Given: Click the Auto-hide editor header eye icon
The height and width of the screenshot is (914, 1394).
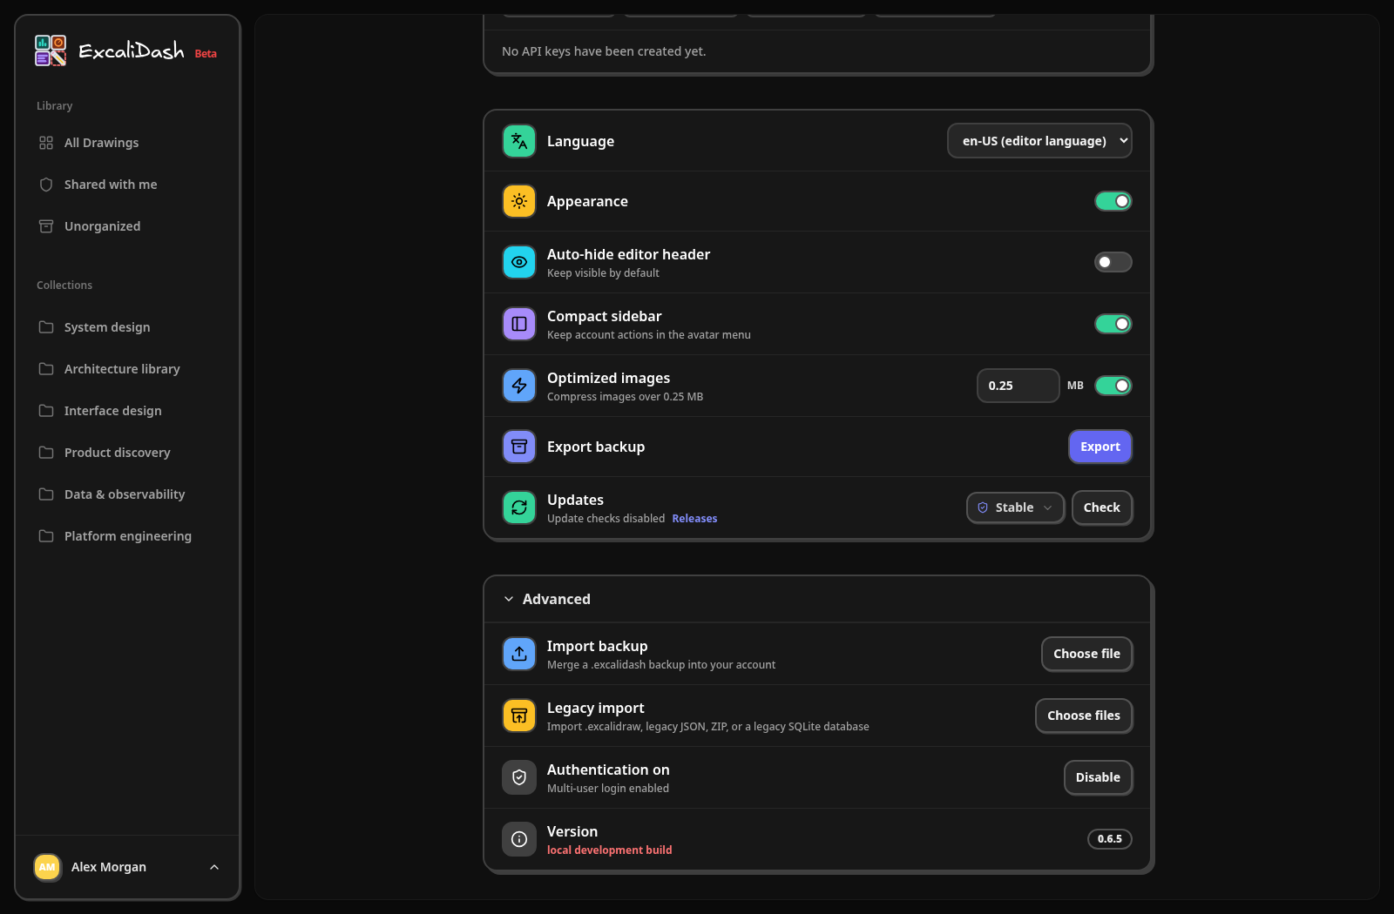Looking at the screenshot, I should point(519,262).
